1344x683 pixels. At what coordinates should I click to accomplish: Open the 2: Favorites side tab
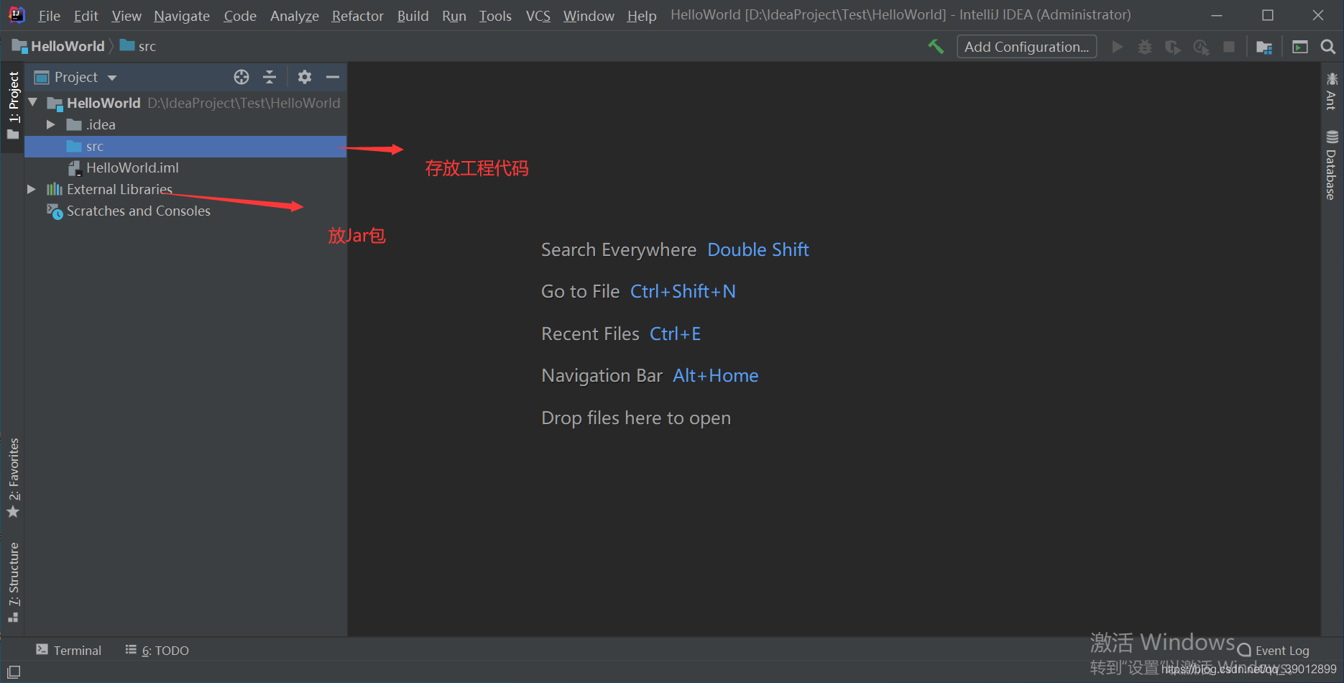pos(13,477)
